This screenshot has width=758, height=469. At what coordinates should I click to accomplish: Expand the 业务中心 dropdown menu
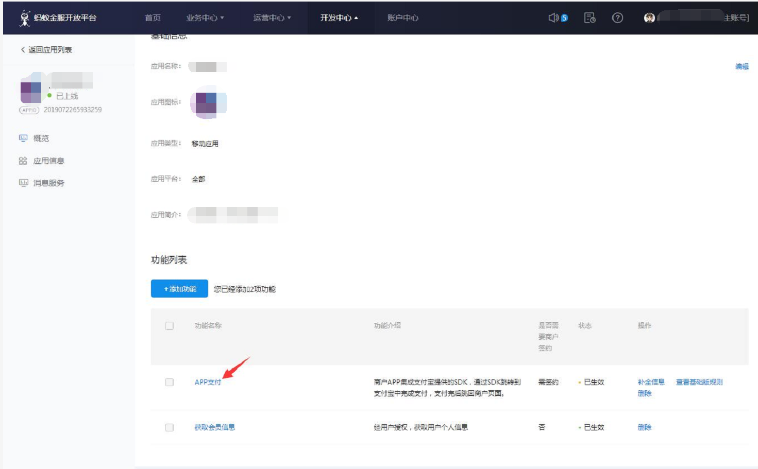tap(205, 18)
